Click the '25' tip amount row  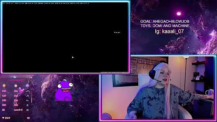[3, 110]
